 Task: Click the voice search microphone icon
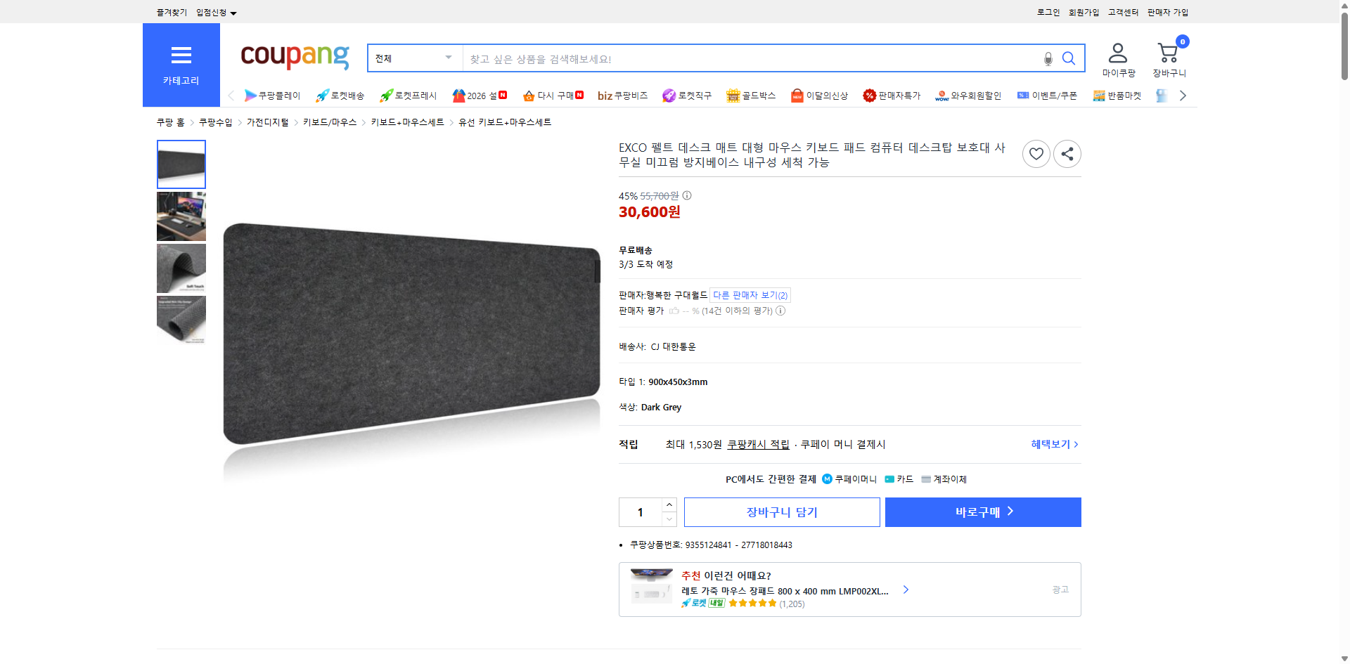1047,58
